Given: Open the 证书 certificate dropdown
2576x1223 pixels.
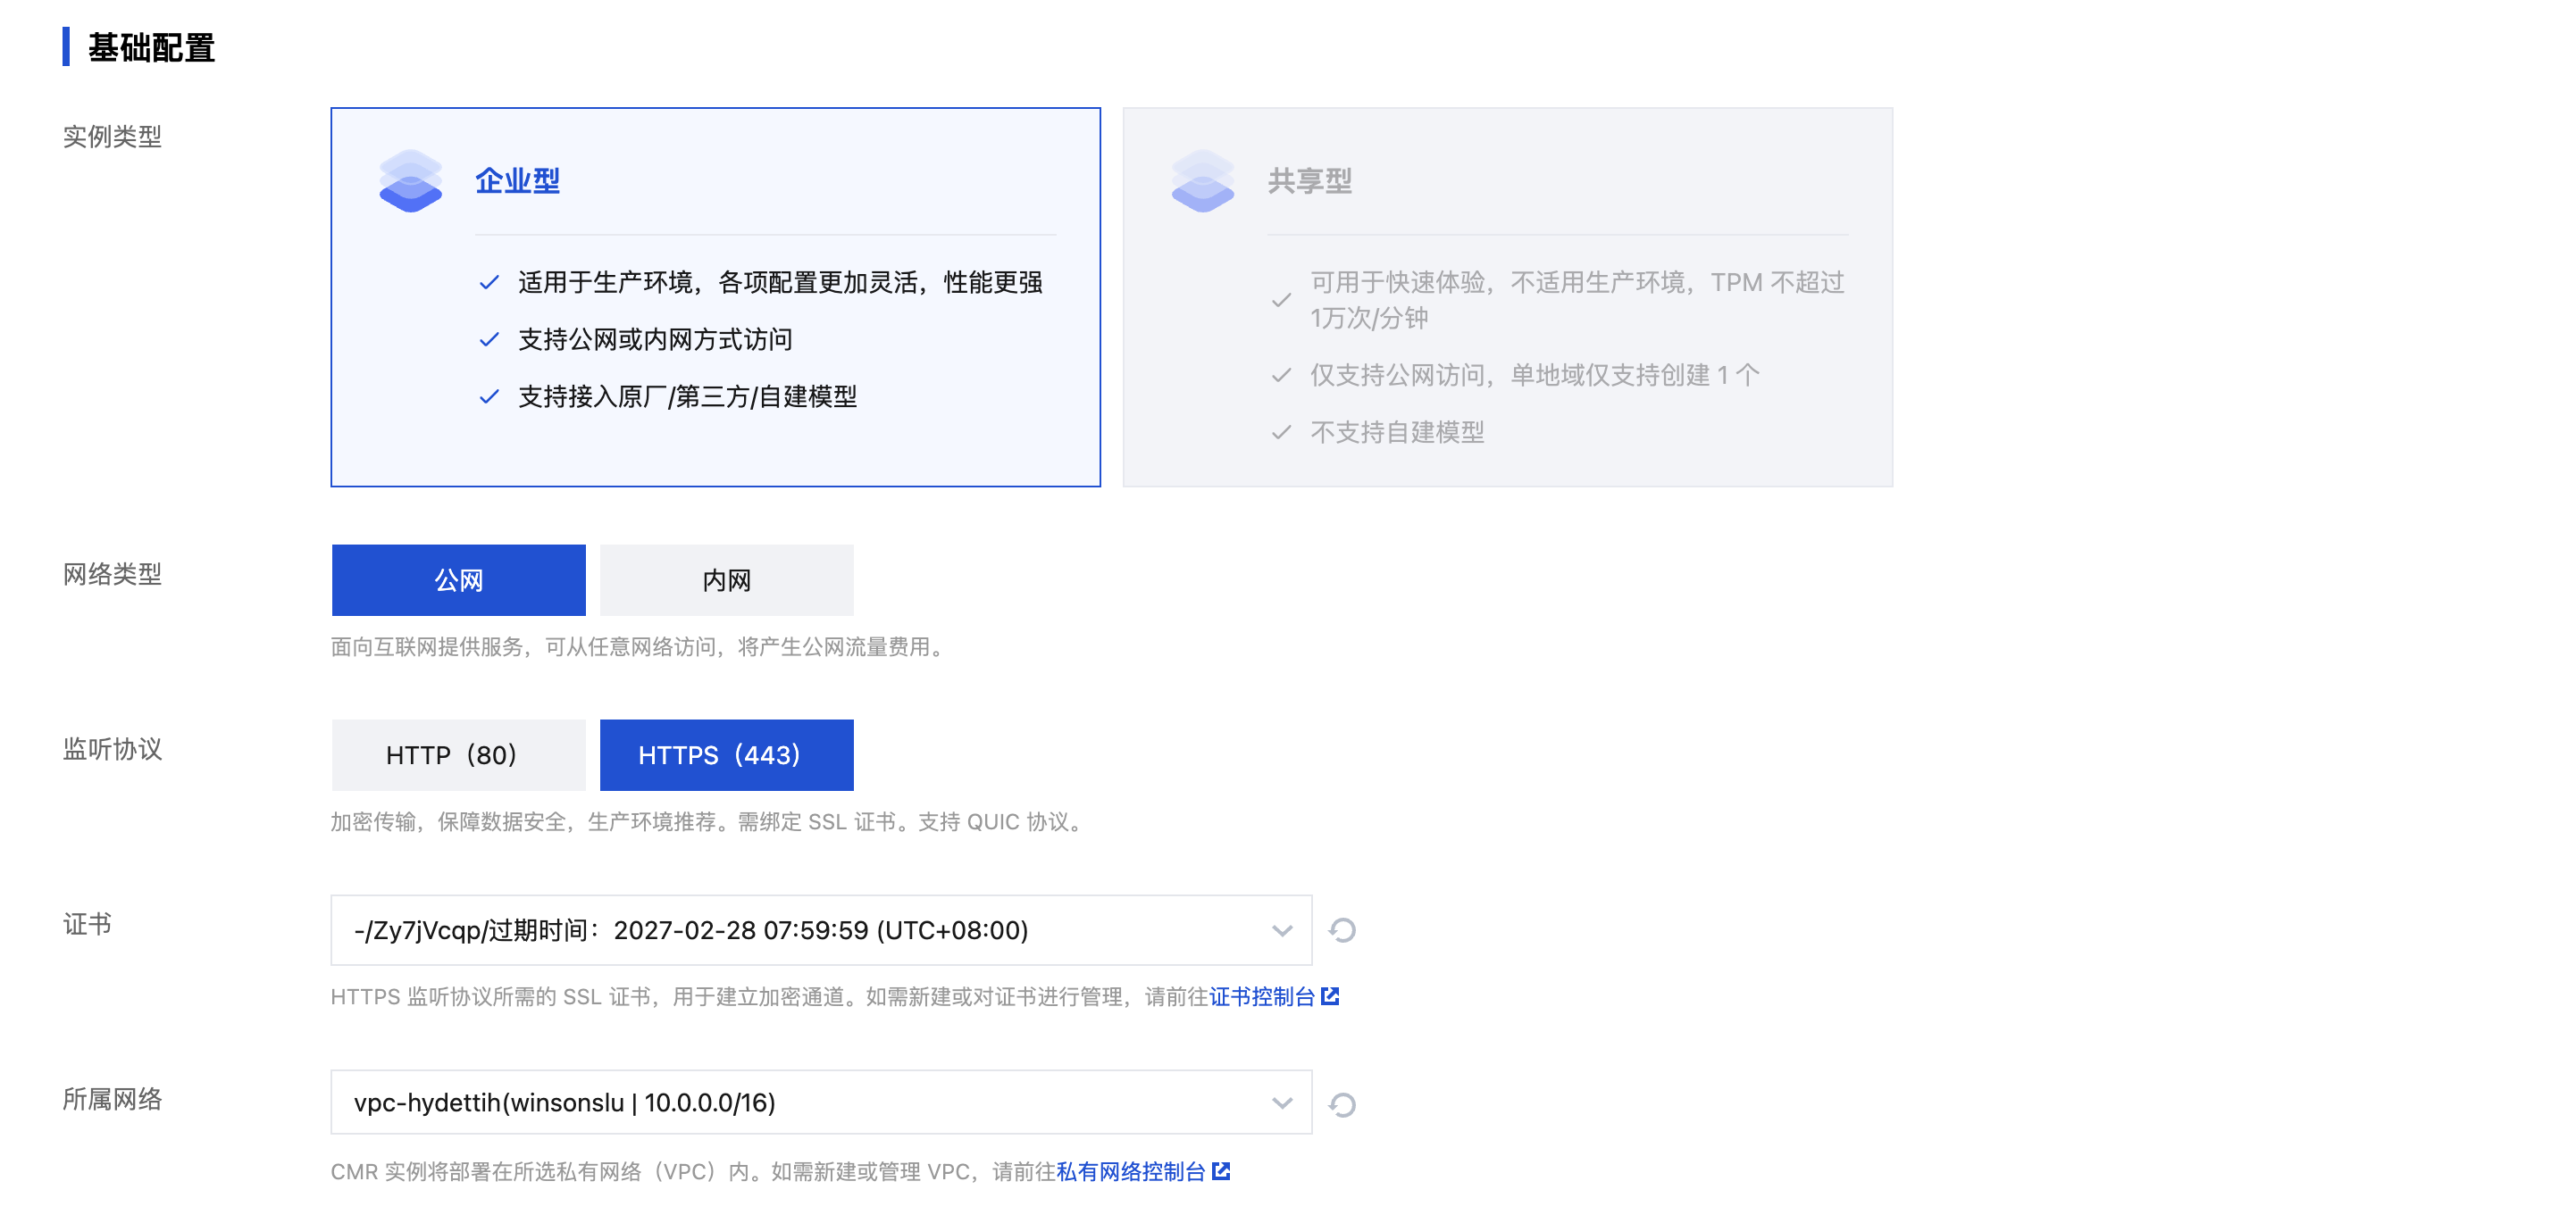Looking at the screenshot, I should click(821, 930).
